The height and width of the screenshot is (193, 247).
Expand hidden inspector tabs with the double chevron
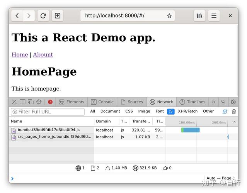(213, 102)
